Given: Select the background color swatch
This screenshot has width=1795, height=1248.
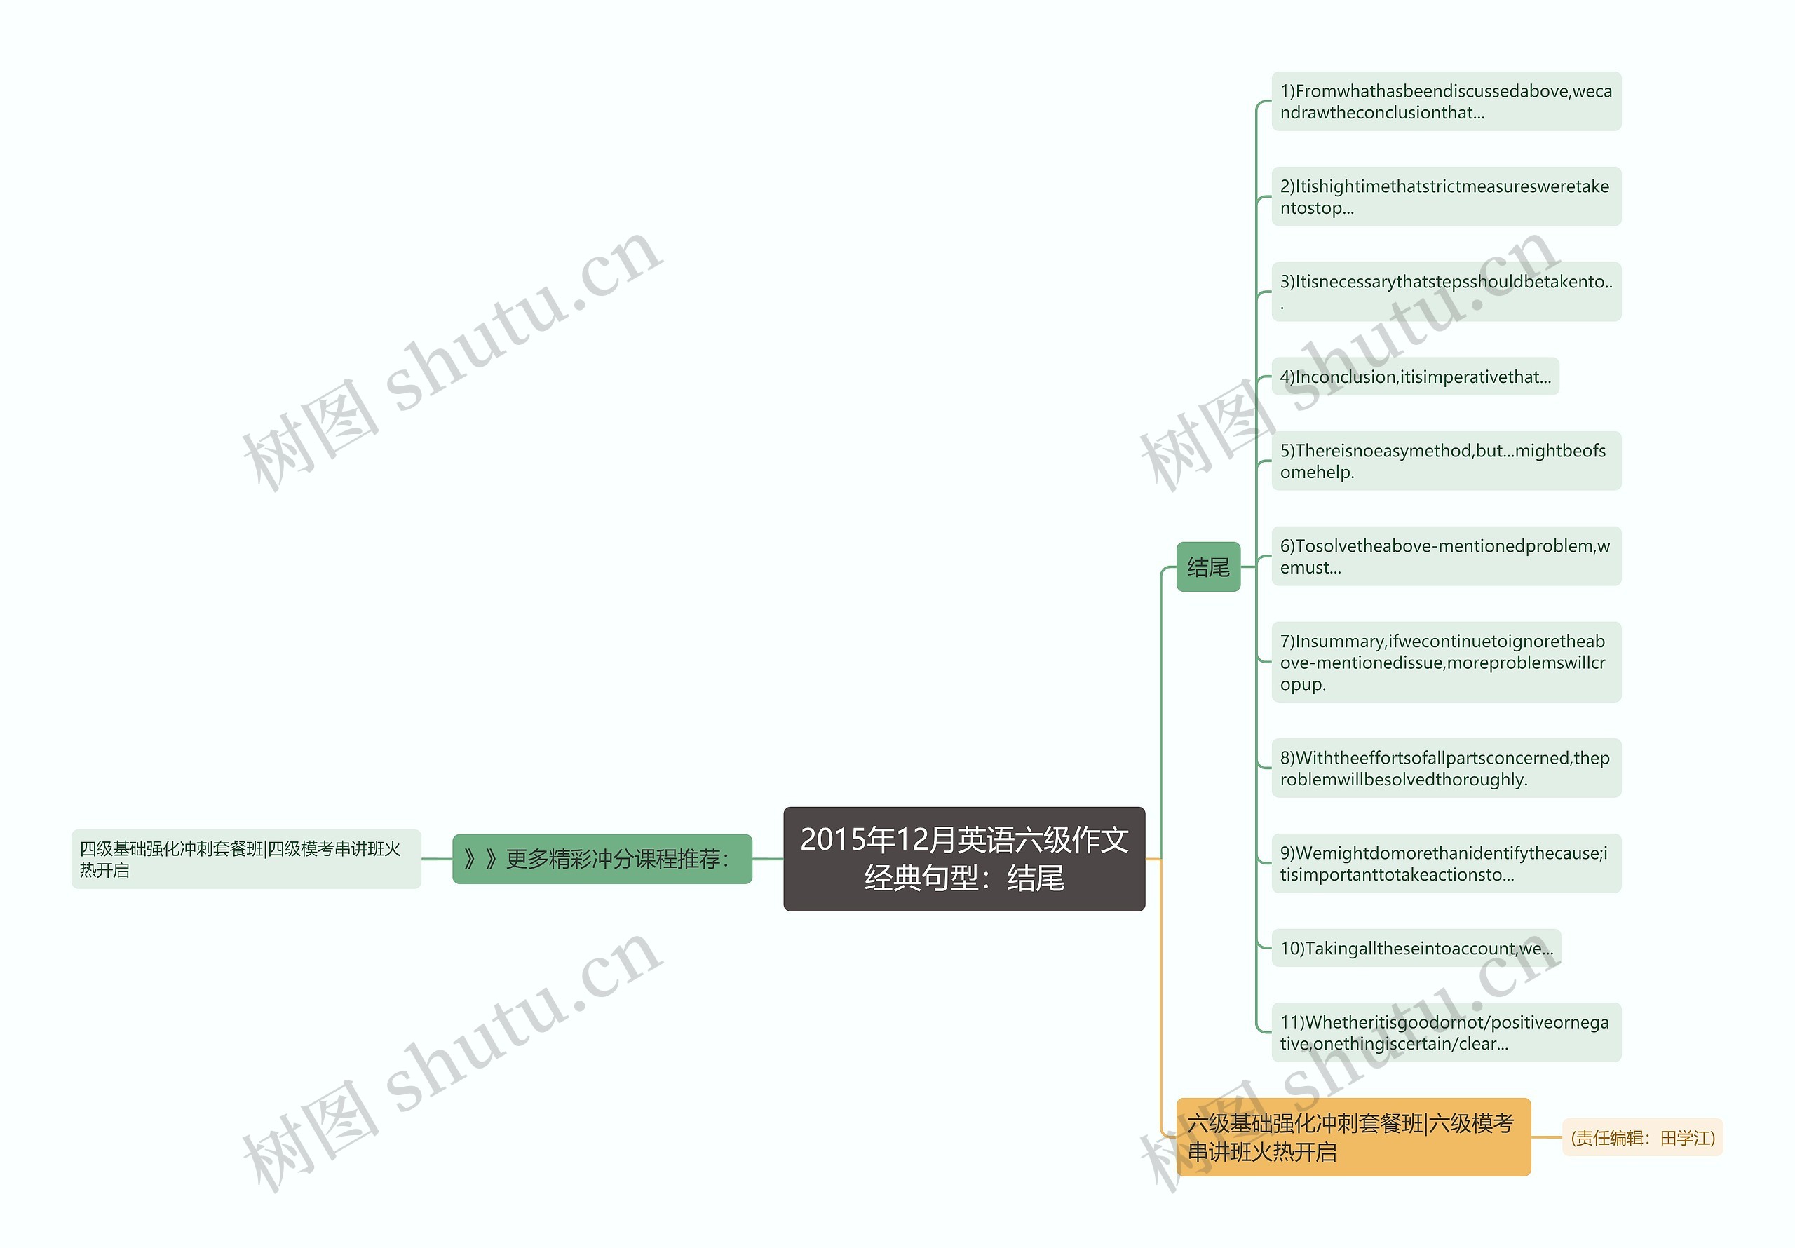Looking at the screenshot, I should pyautogui.click(x=137, y=137).
